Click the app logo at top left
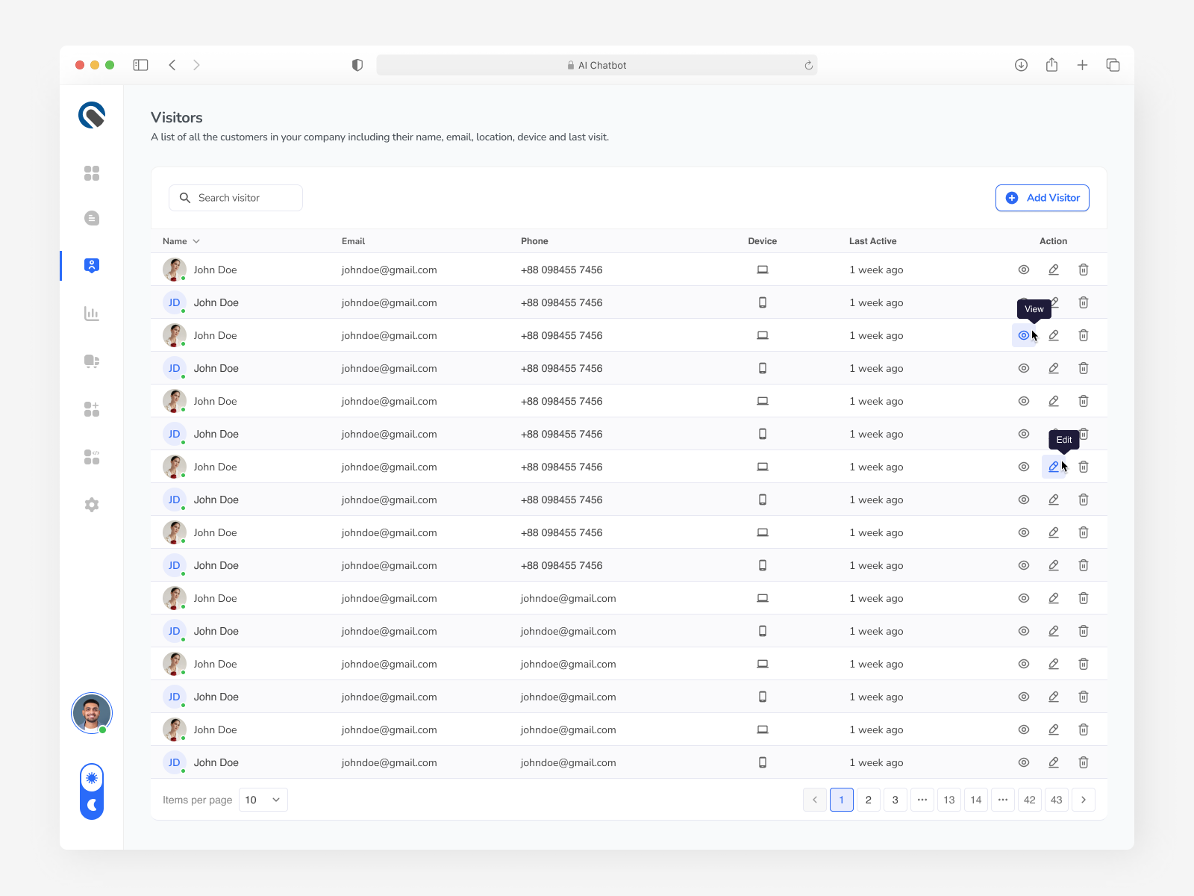This screenshot has width=1194, height=896. tap(91, 115)
